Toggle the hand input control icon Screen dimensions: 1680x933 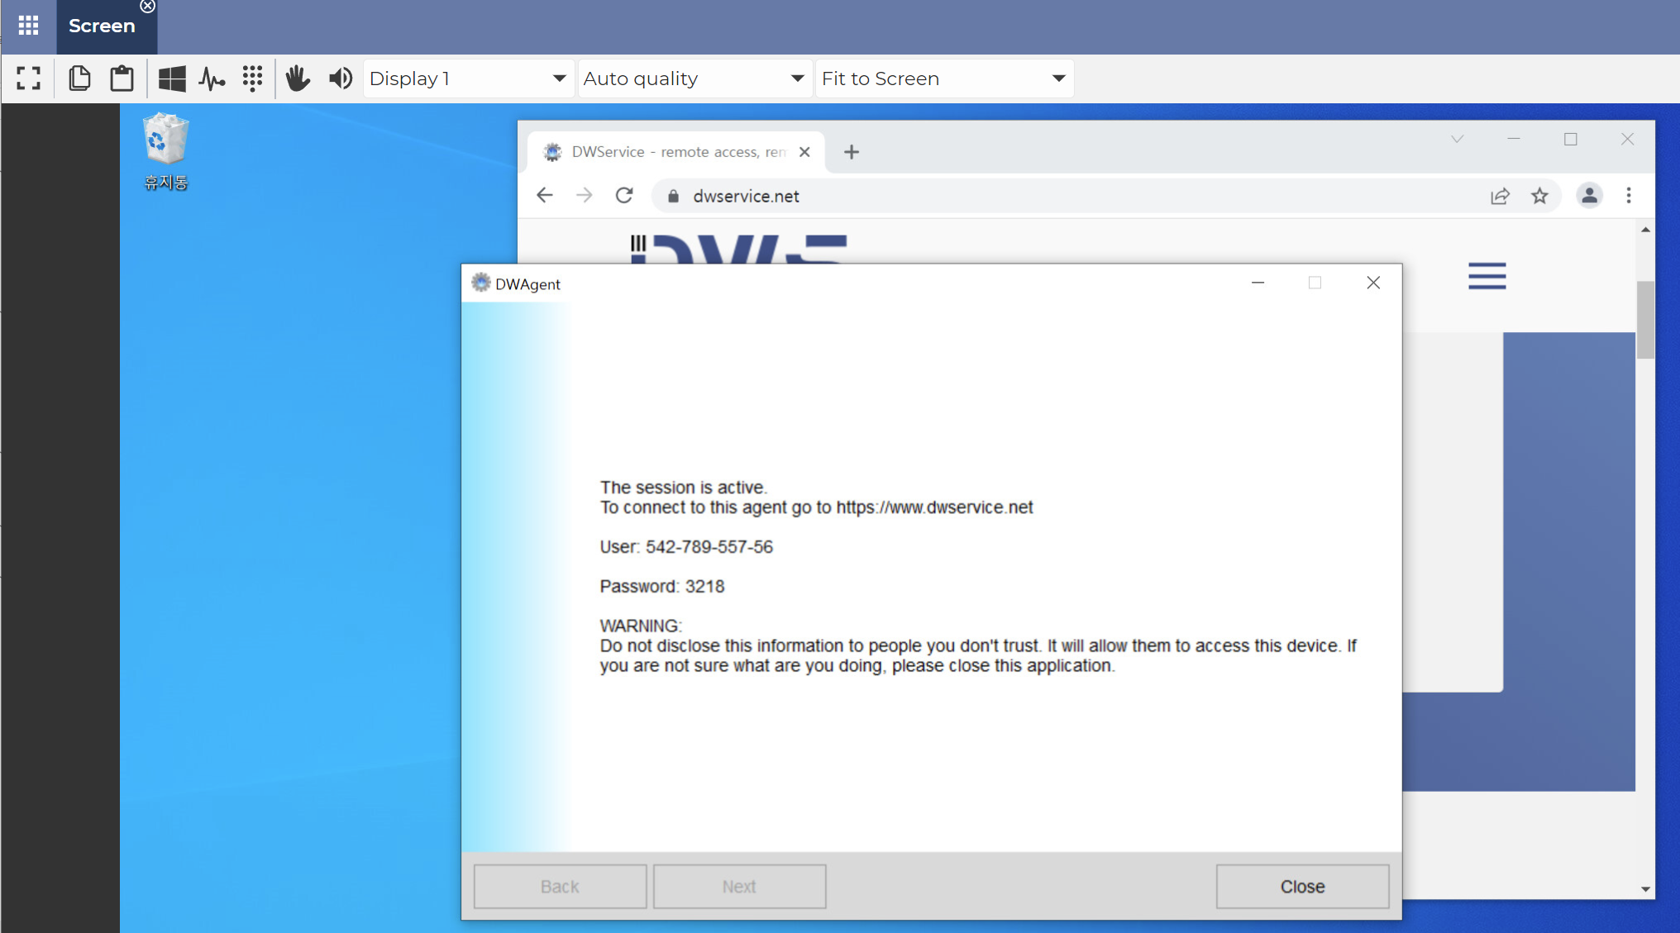click(x=298, y=79)
